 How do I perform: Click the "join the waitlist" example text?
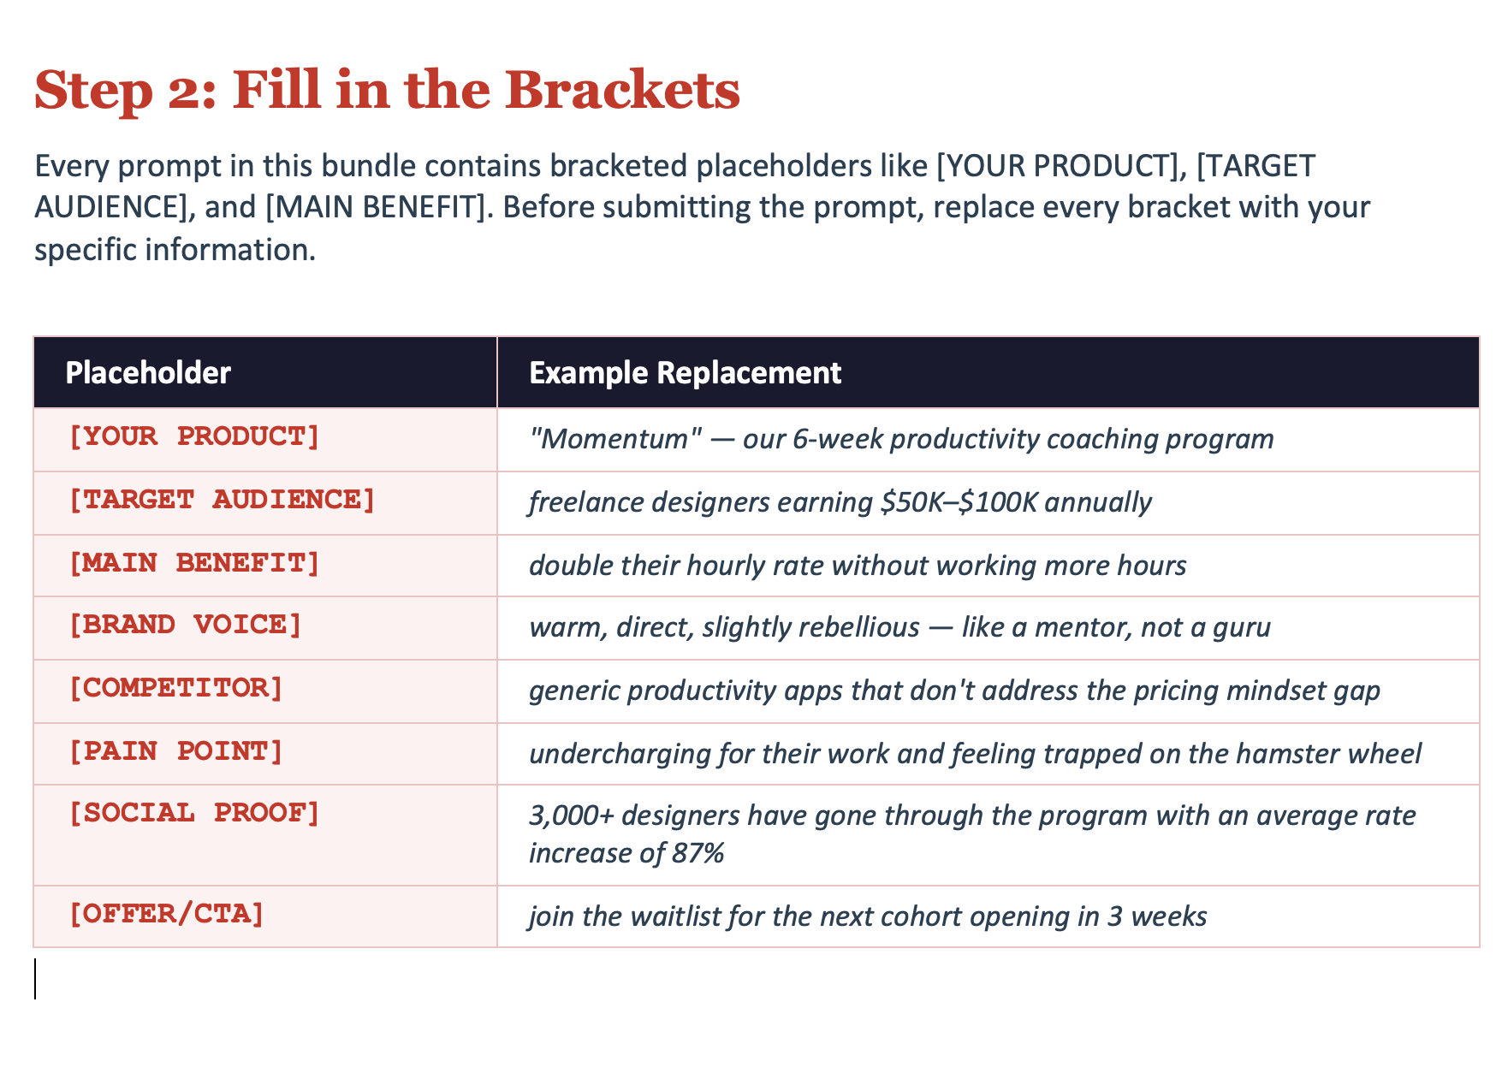[868, 916]
